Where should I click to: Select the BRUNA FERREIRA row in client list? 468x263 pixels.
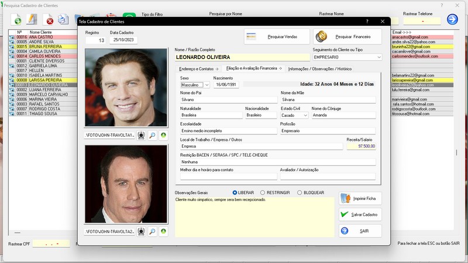pos(47,46)
